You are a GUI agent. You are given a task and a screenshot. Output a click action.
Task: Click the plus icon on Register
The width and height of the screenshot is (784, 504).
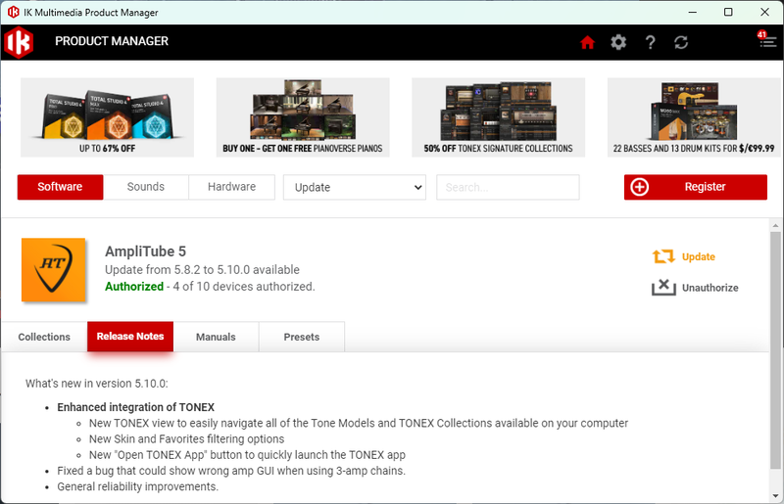pos(640,187)
